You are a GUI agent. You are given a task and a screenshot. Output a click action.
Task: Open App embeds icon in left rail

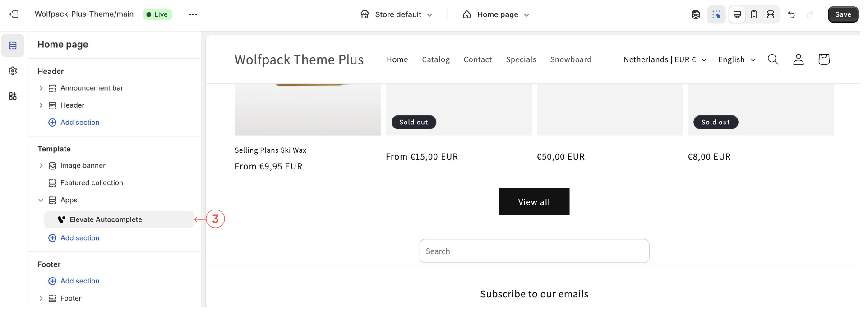pyautogui.click(x=13, y=96)
